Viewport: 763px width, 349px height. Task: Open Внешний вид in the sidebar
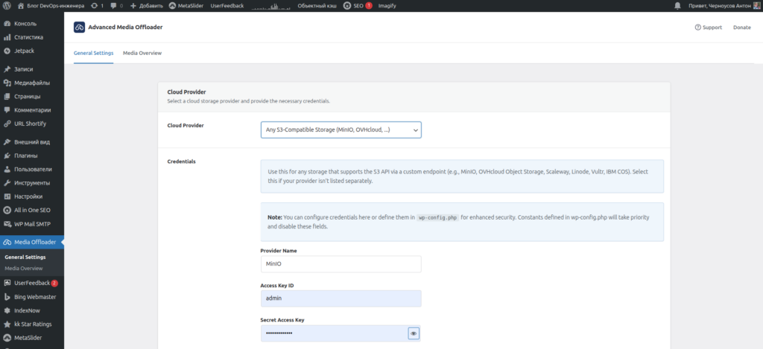(x=31, y=142)
